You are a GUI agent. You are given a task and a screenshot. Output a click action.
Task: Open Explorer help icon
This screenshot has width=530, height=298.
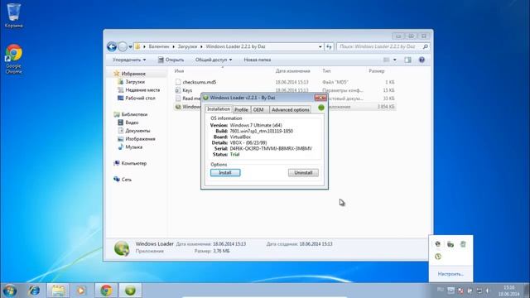(422, 60)
